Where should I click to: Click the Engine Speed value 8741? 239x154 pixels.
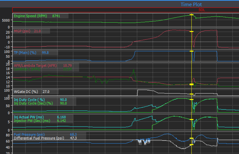pyautogui.click(x=56, y=16)
